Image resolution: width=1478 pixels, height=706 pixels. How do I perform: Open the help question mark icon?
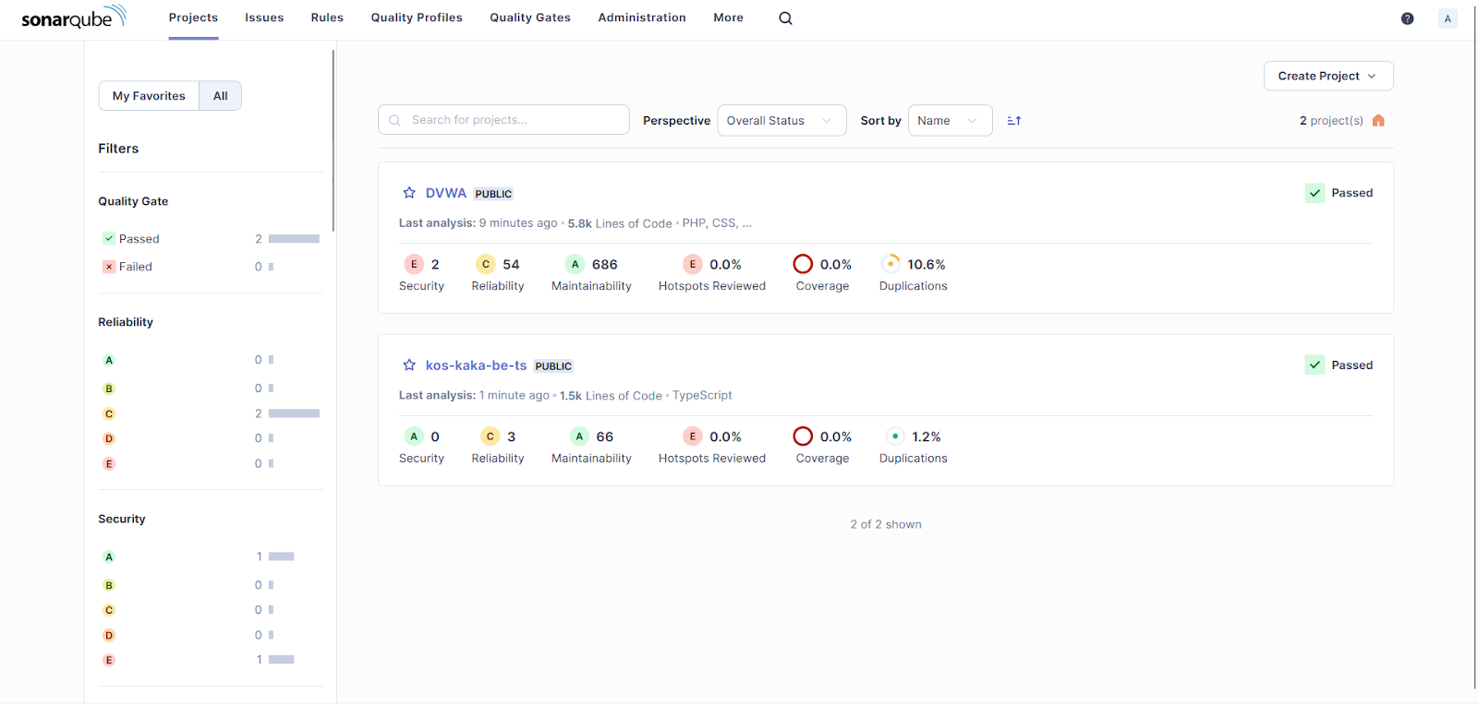(x=1407, y=18)
